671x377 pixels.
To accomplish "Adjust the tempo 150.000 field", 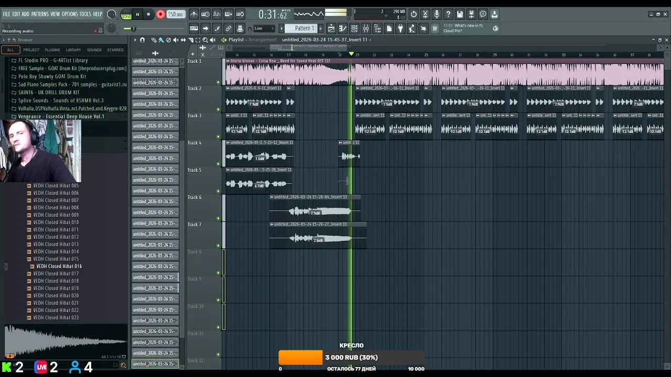I will coord(176,14).
